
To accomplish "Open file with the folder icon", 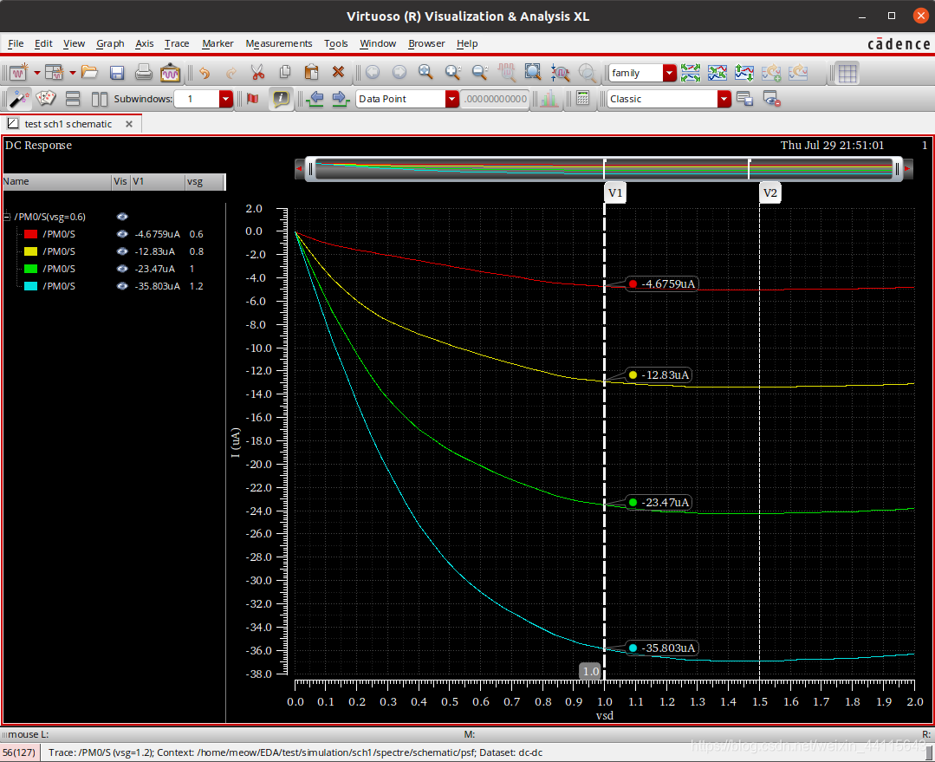I will [x=89, y=73].
